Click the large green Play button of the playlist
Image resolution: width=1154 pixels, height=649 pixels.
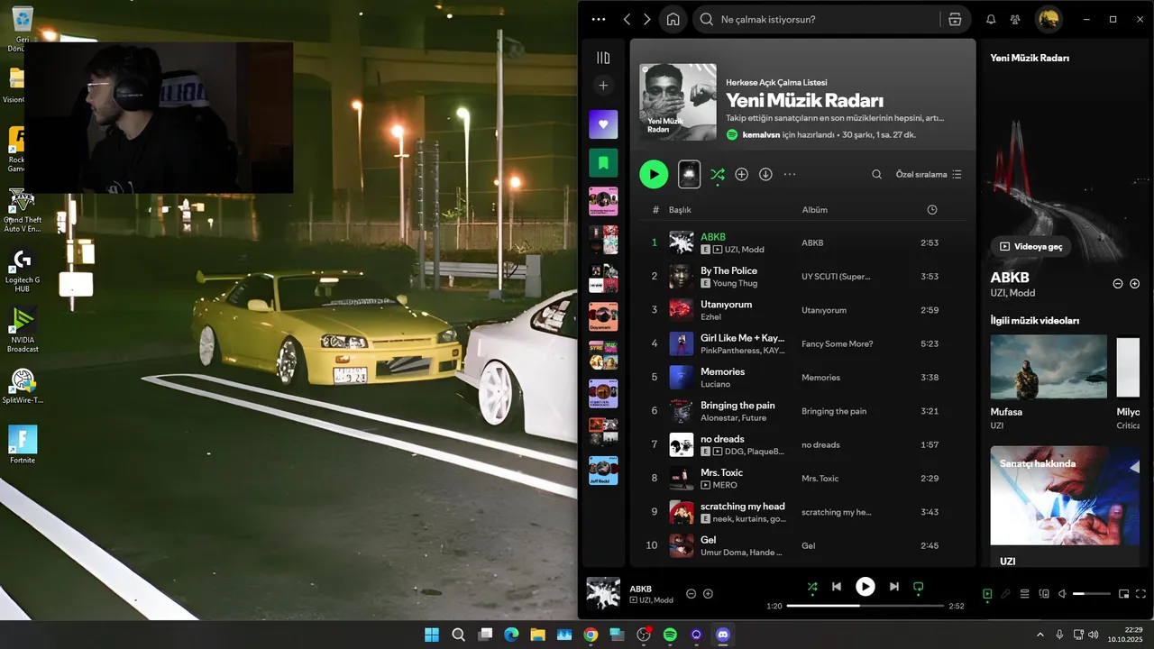(654, 174)
